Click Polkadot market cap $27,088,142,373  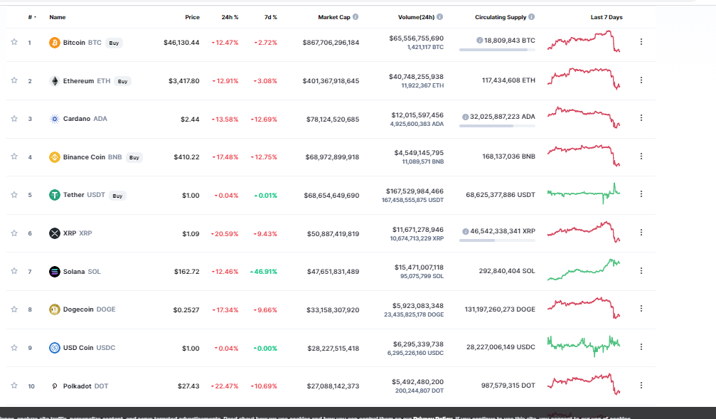pyautogui.click(x=333, y=386)
